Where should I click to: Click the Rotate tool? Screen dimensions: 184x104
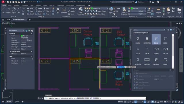pyautogui.click(x=39, y=8)
